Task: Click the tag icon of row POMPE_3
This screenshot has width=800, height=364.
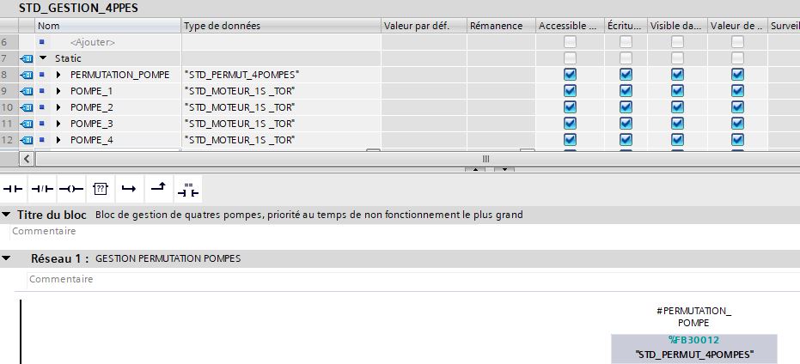Action: point(26,124)
